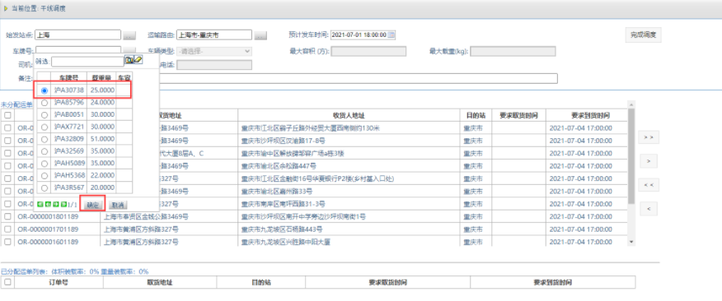
Task: Select radio for vehicle 沪AH5368
Action: click(x=45, y=175)
